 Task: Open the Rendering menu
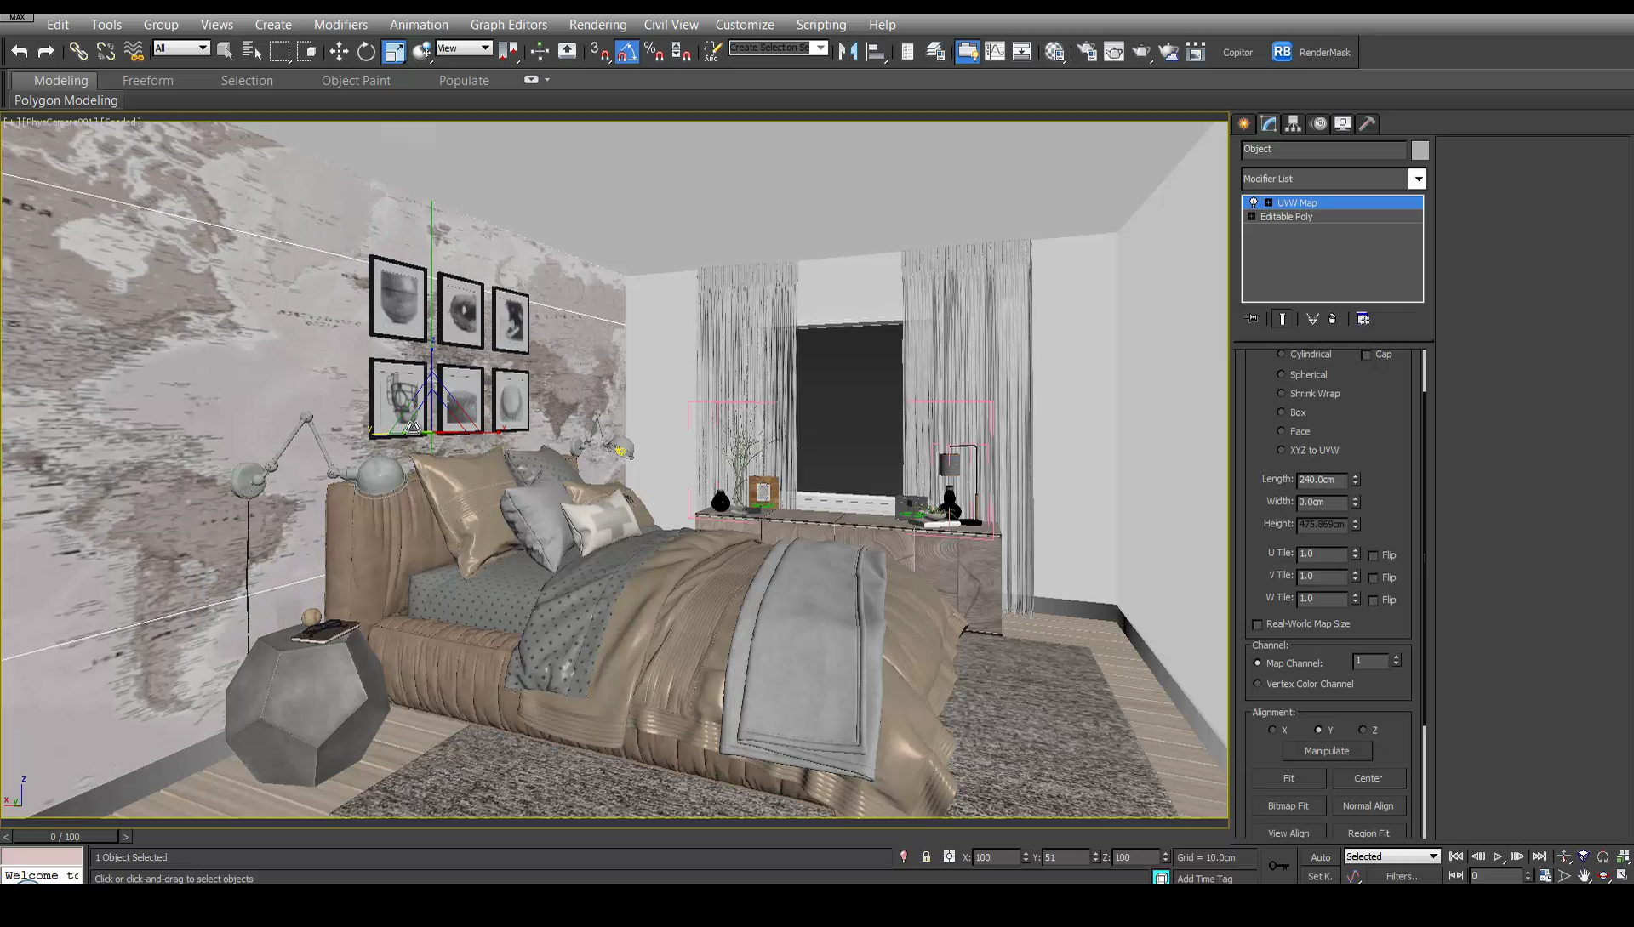[597, 25]
